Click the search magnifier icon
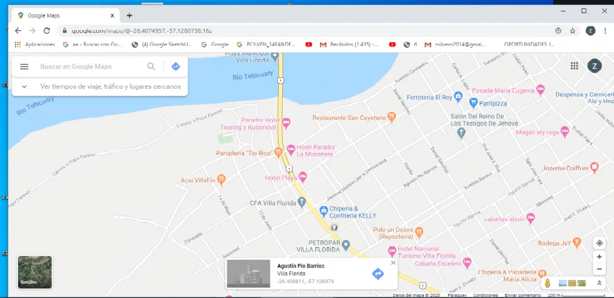Screen dimensions: 614x298 click(151, 67)
